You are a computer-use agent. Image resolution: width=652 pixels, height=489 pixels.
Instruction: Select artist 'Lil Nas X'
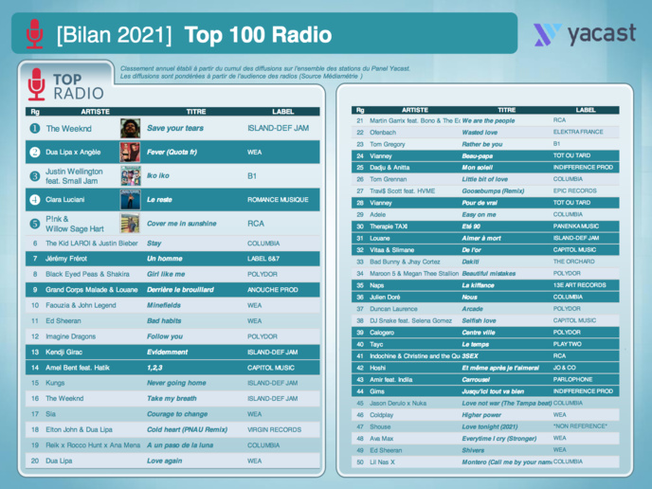[382, 462]
